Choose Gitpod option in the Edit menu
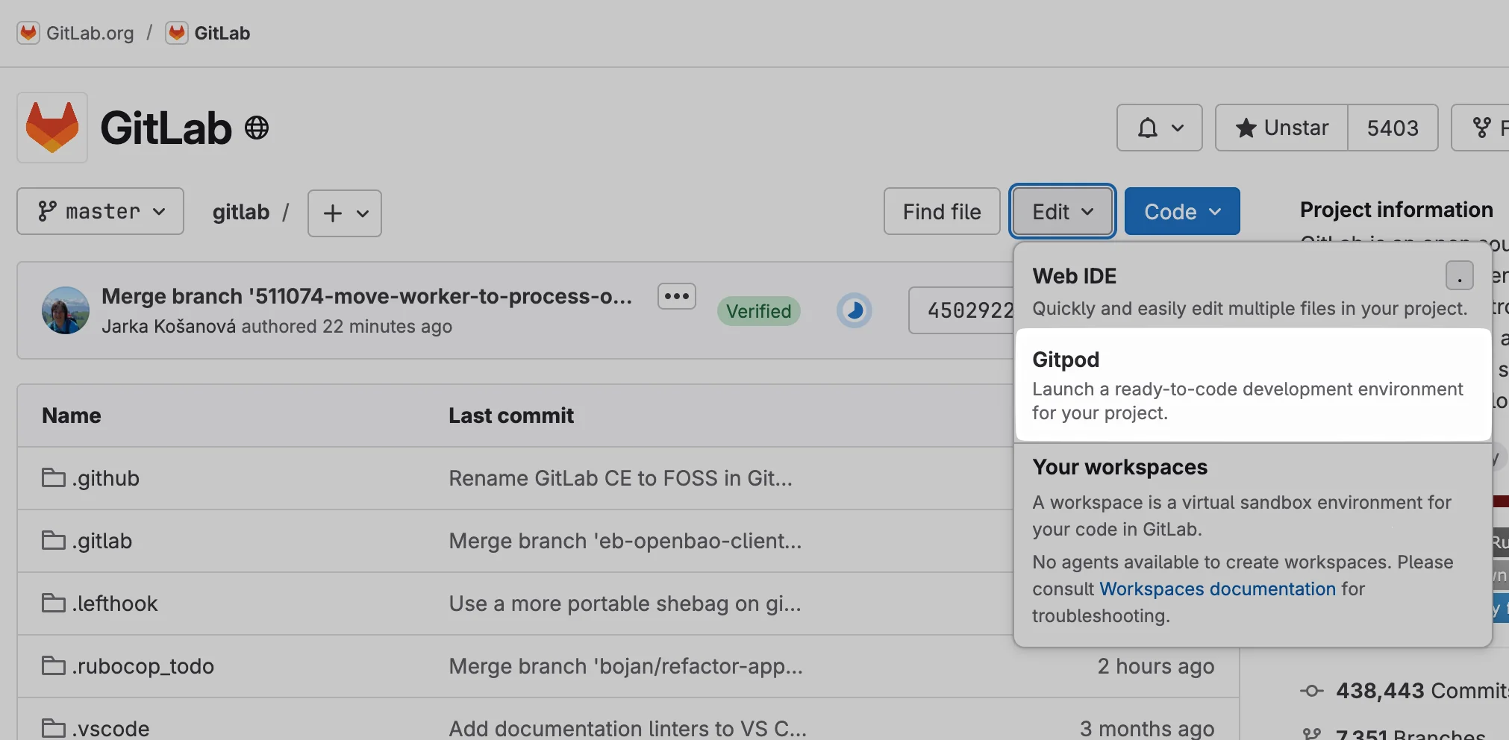The width and height of the screenshot is (1509, 740). 1252,384
